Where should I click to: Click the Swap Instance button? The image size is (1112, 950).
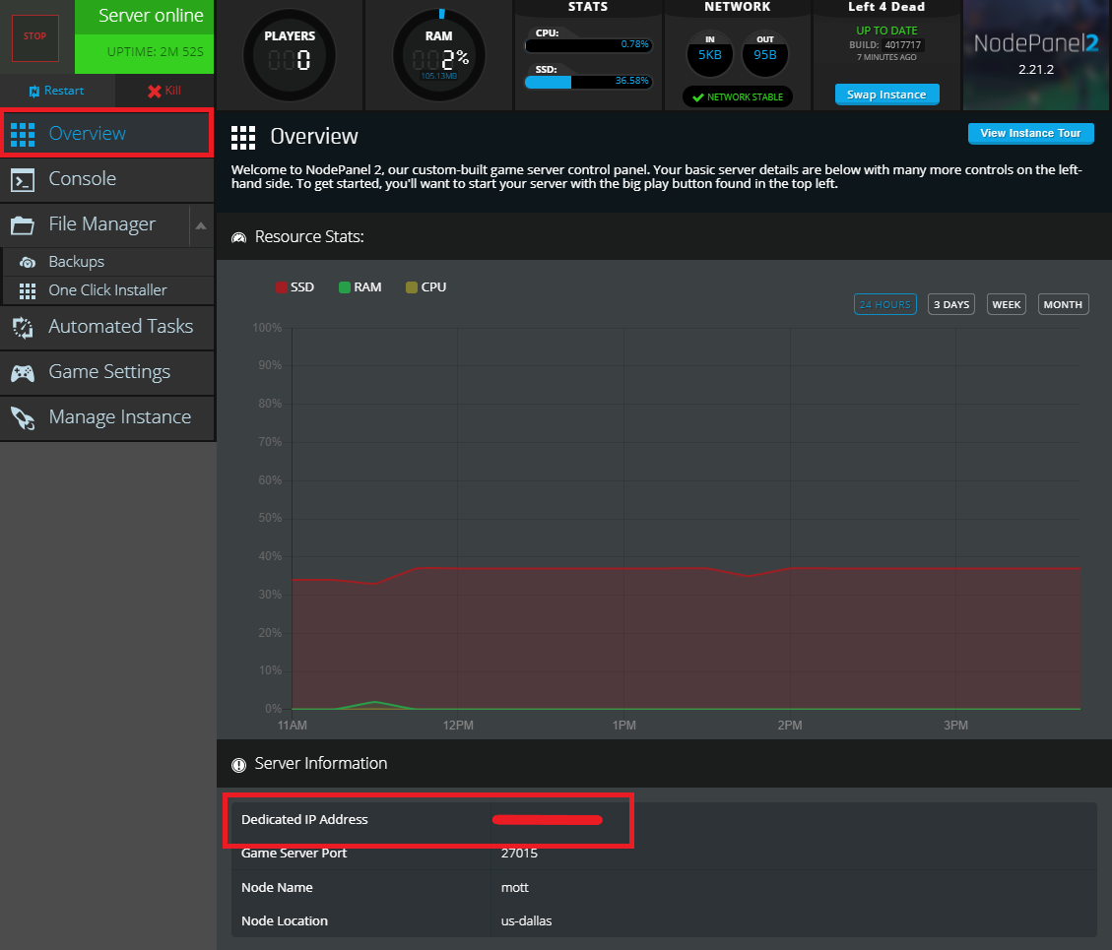click(885, 94)
